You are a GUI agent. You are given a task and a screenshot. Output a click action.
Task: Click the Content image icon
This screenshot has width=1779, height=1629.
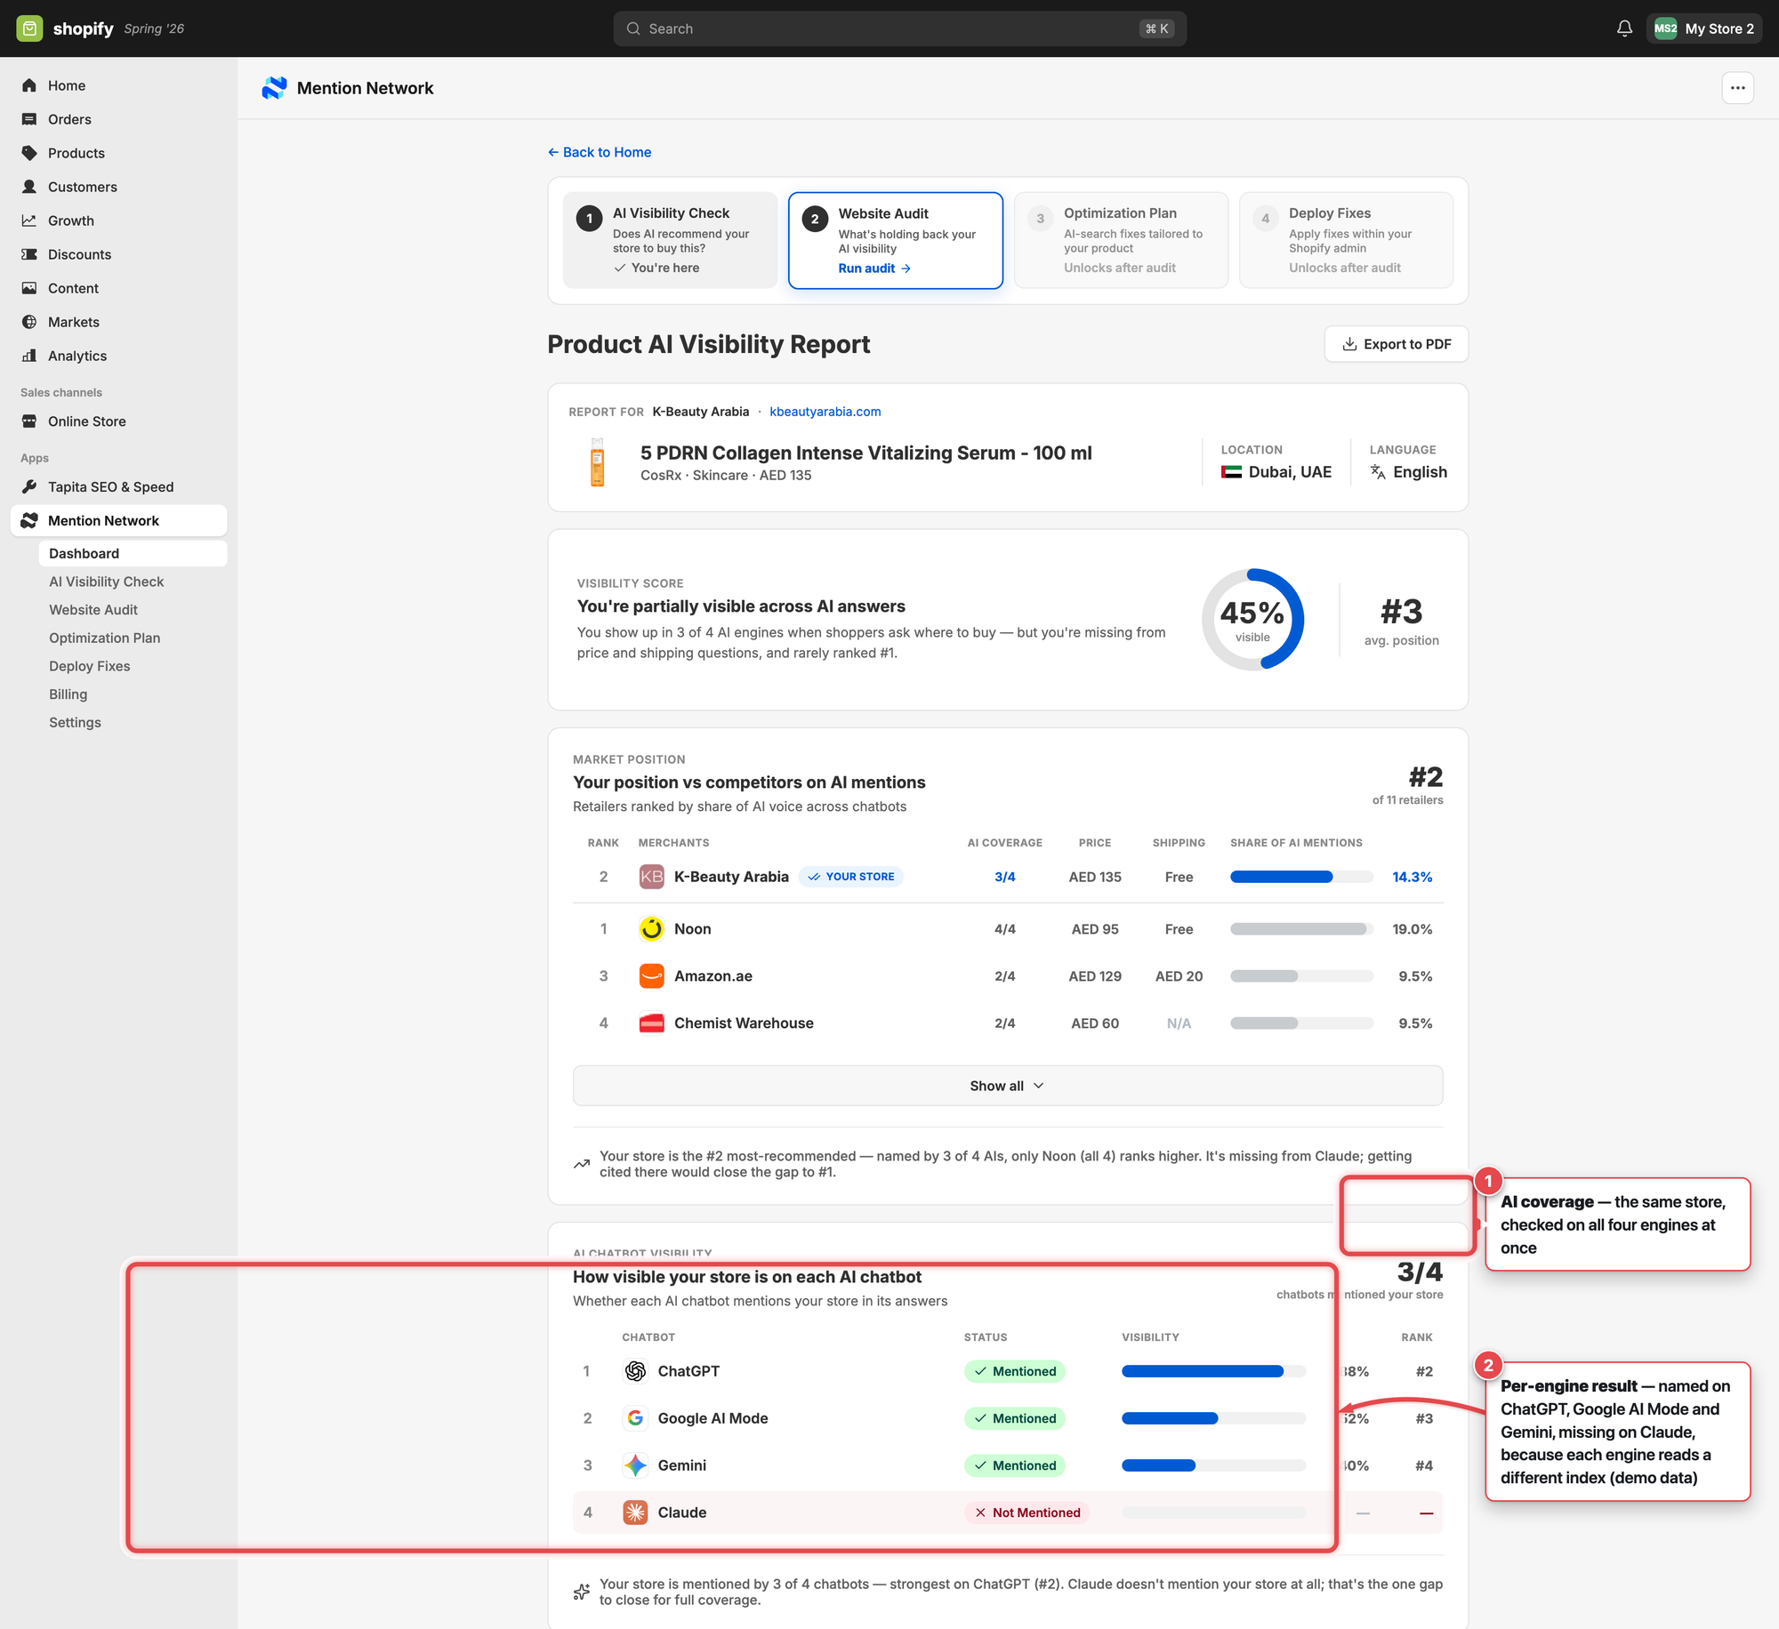[x=29, y=288]
